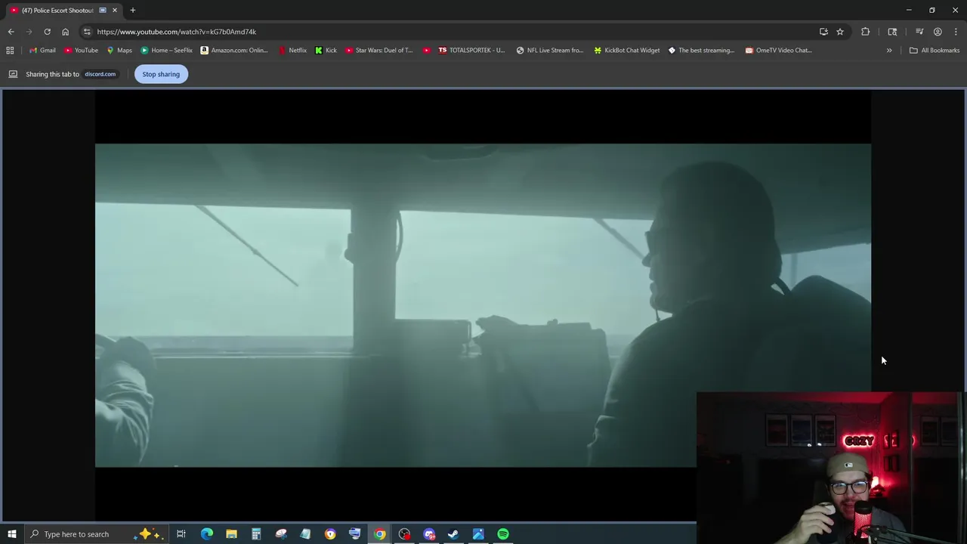This screenshot has height=544, width=967.
Task: Expand the hidden bookmarks chevron
Action: 889,51
